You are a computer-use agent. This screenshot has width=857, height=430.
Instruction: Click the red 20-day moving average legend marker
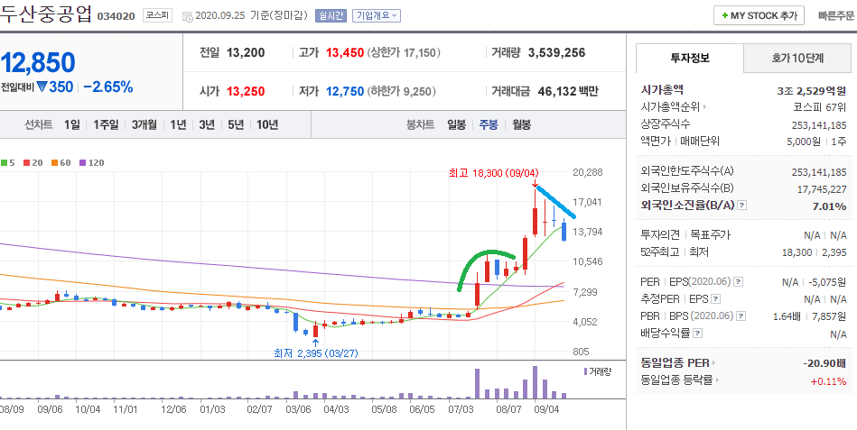pyautogui.click(x=27, y=162)
